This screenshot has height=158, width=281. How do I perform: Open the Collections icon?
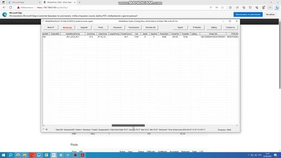coord(244,7)
